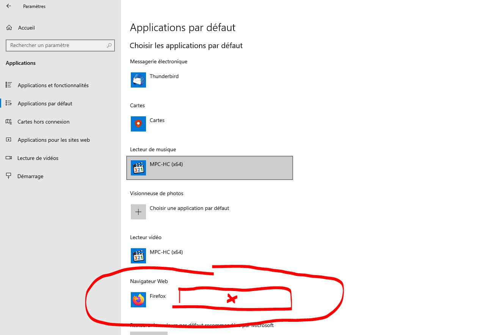Click the Lecteur vidéo heading
The image size is (488, 335).
point(146,237)
